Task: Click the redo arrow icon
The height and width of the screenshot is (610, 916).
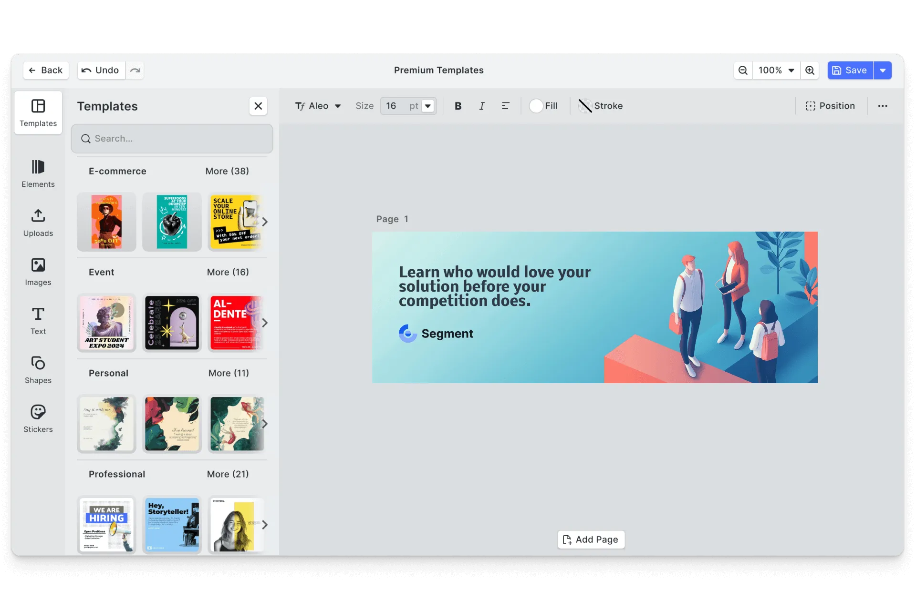Action: (135, 70)
